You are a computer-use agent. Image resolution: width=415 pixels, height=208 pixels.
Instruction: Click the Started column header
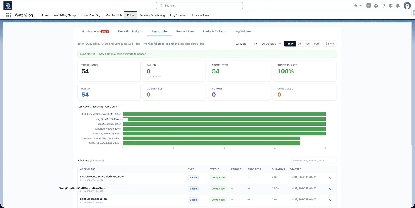295,169
